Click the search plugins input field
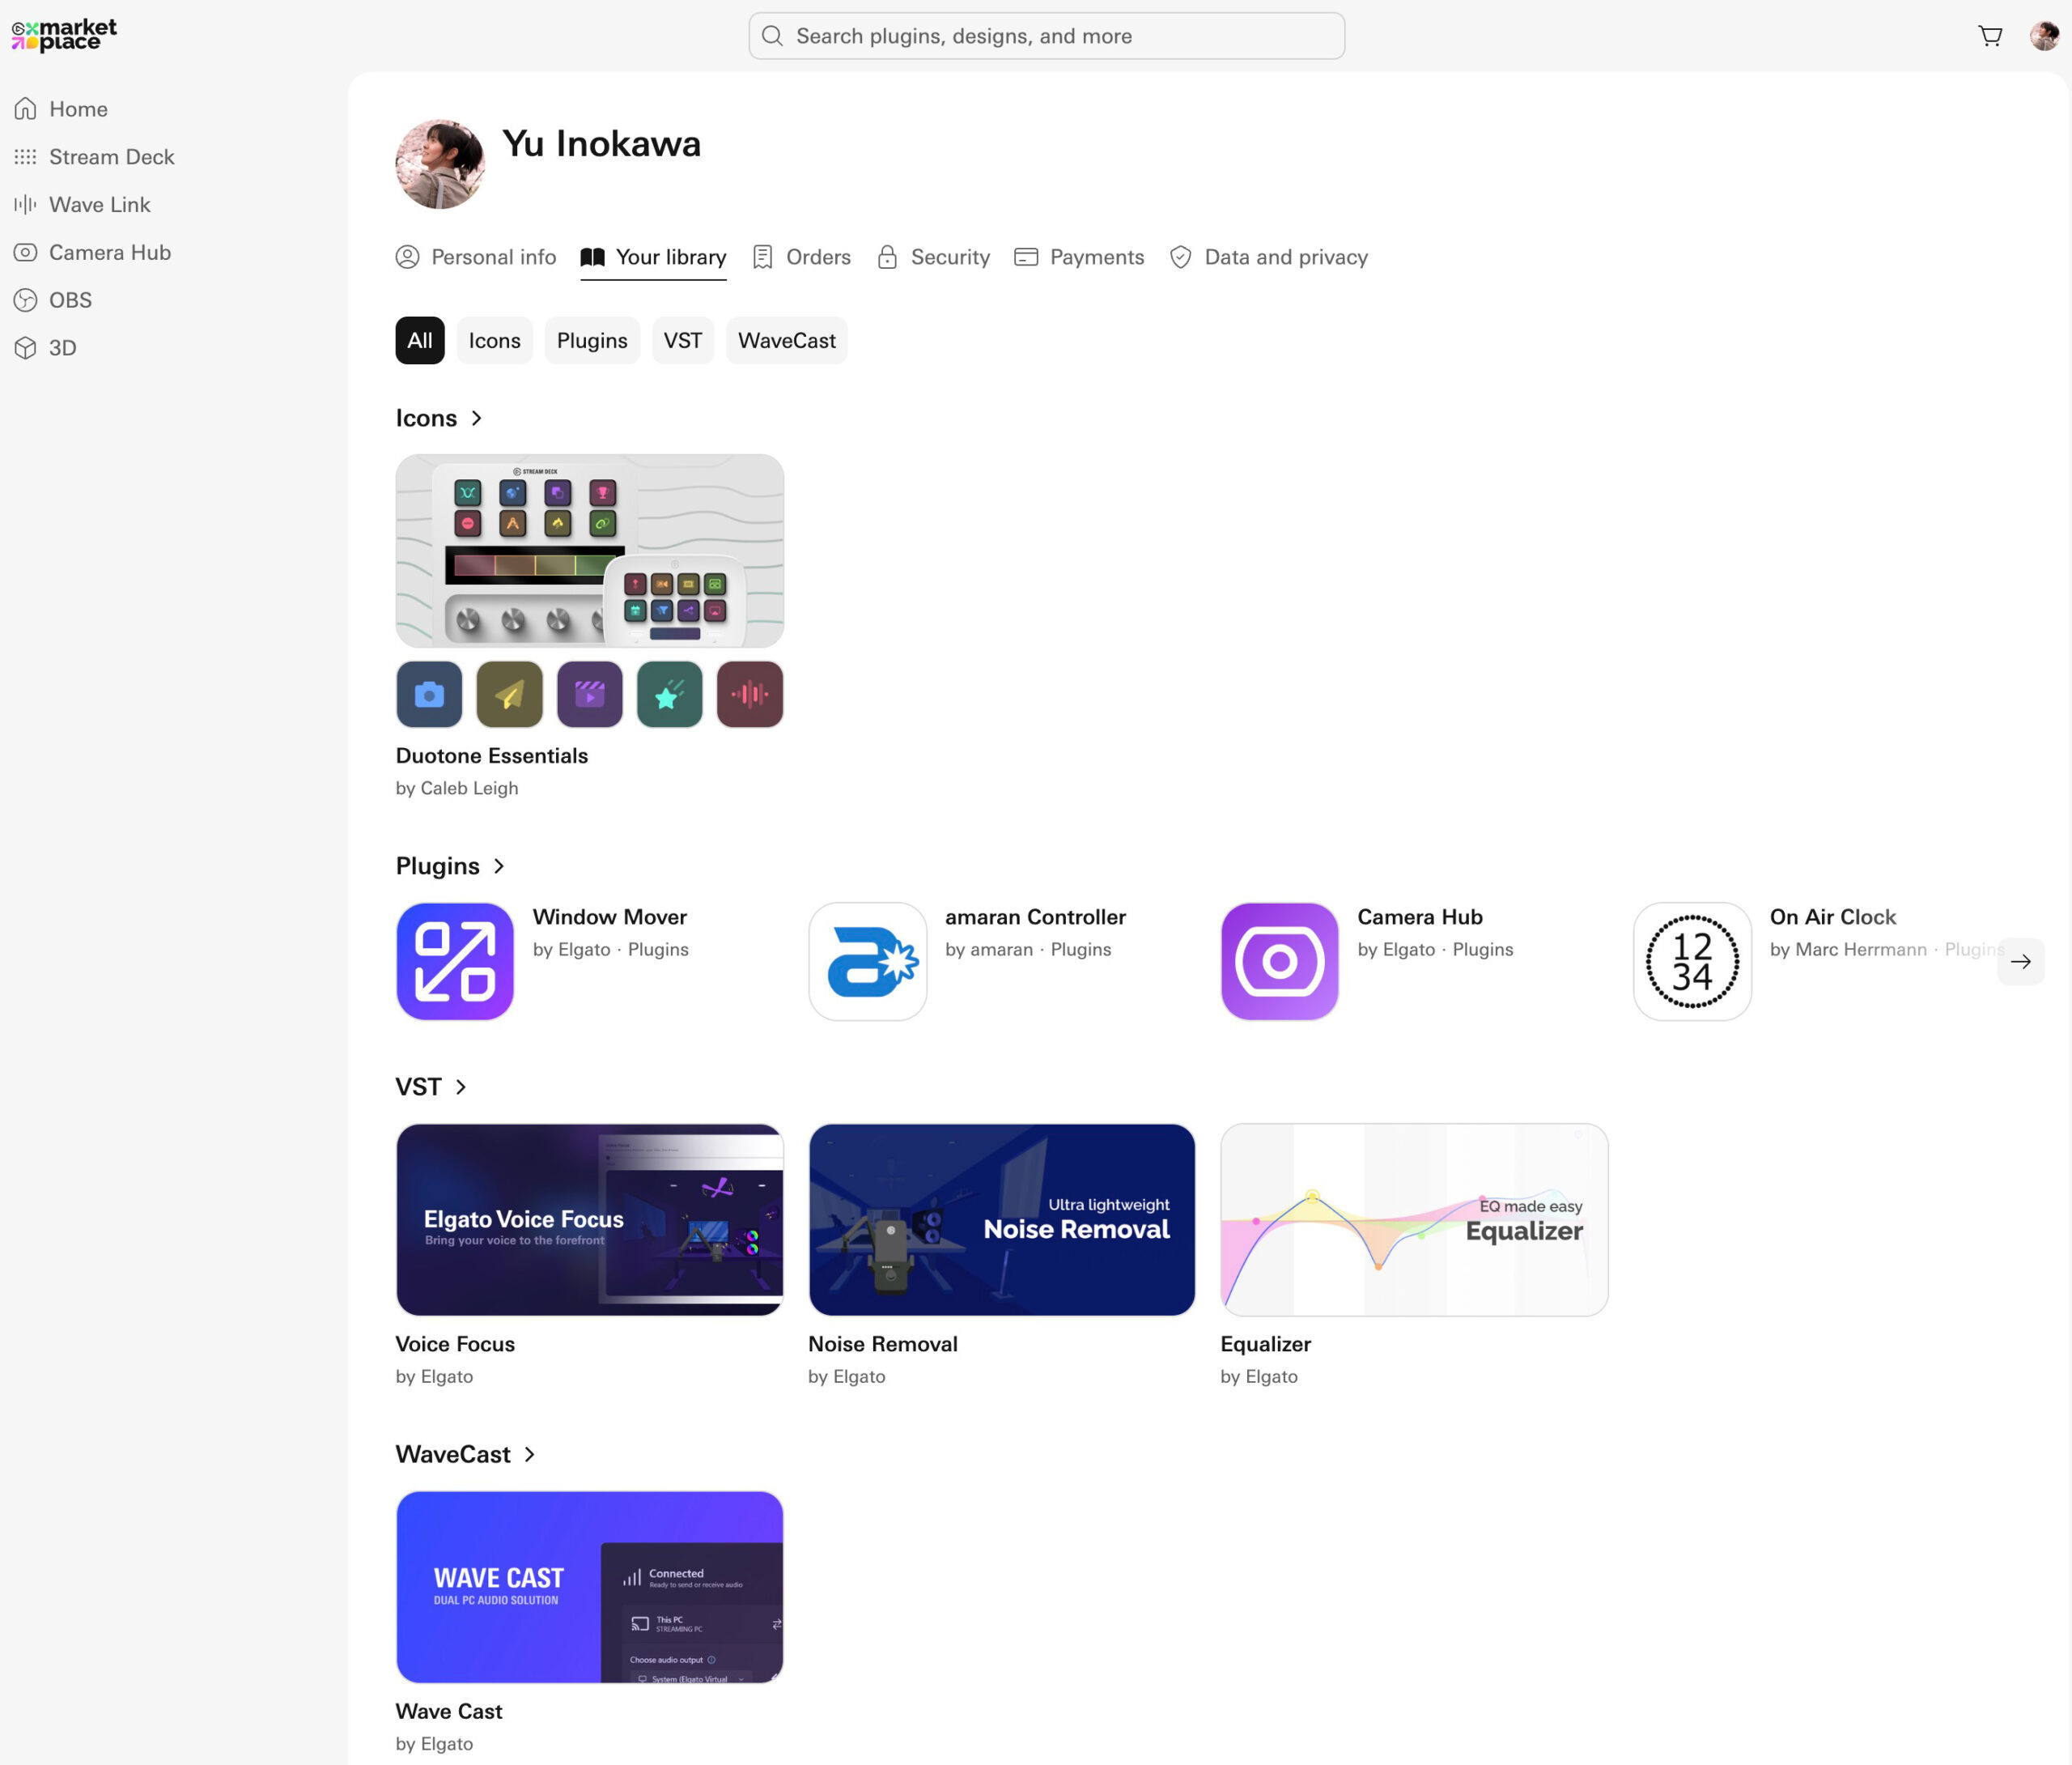The image size is (2072, 1765). 1046,36
